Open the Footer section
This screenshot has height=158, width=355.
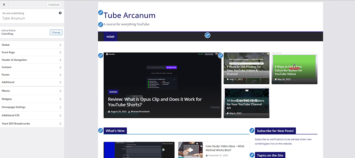coord(32,75)
